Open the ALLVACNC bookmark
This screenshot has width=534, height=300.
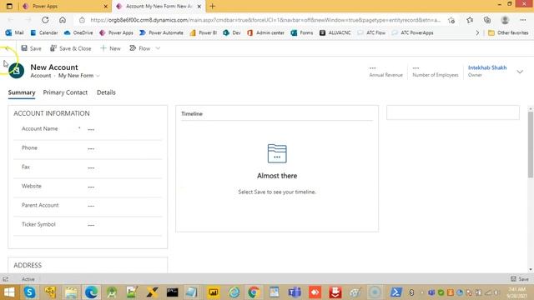(x=335, y=33)
